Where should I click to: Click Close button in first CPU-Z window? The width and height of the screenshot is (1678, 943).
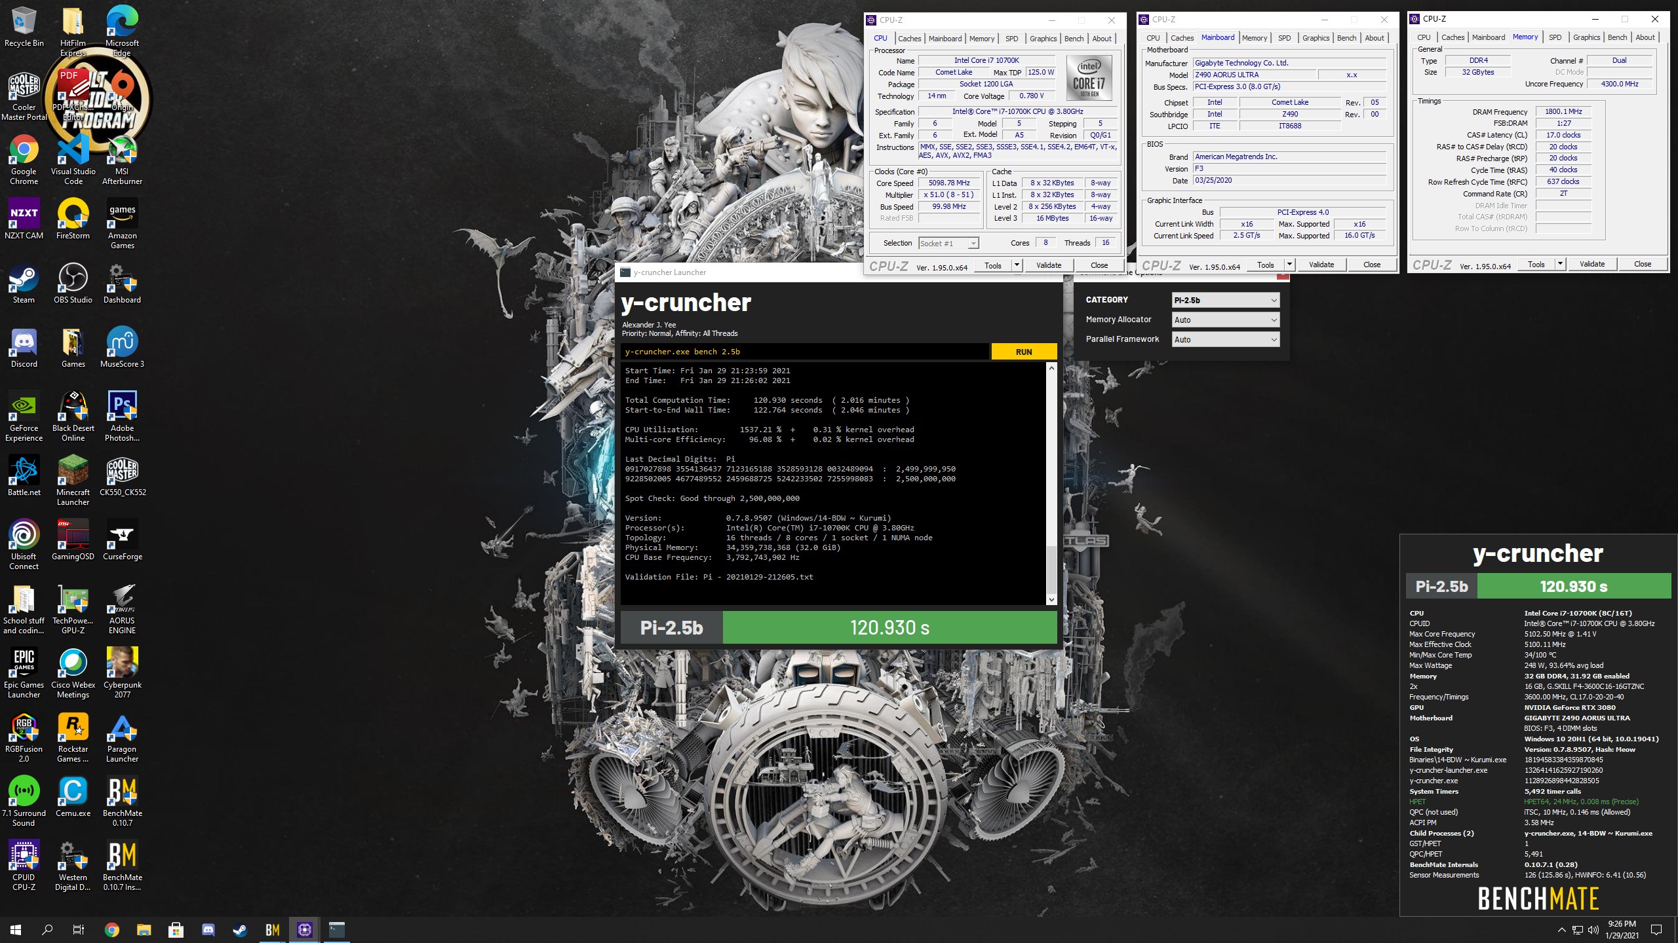(1099, 265)
